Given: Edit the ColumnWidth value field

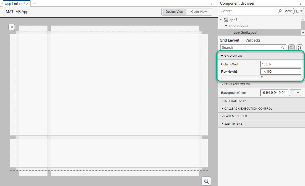Looking at the screenshot, I should [x=281, y=64].
